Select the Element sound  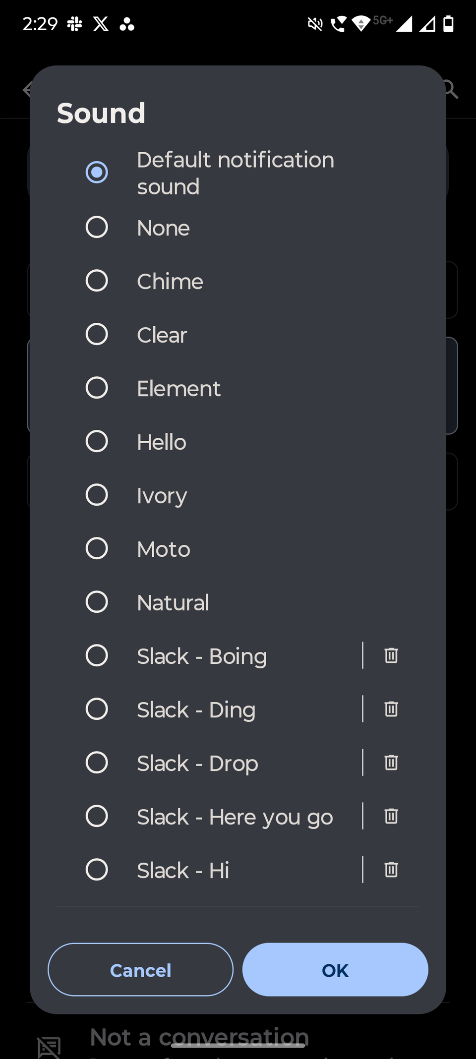pos(97,388)
